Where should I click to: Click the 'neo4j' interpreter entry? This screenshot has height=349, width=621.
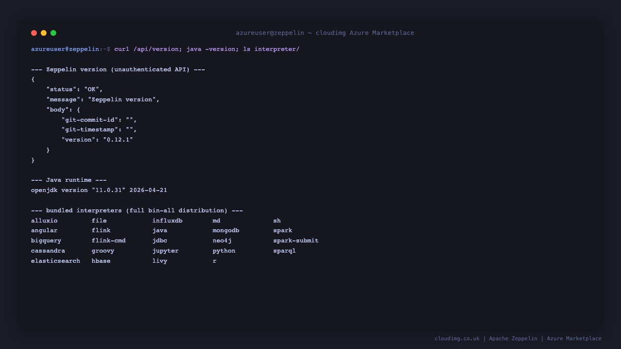pyautogui.click(x=222, y=240)
